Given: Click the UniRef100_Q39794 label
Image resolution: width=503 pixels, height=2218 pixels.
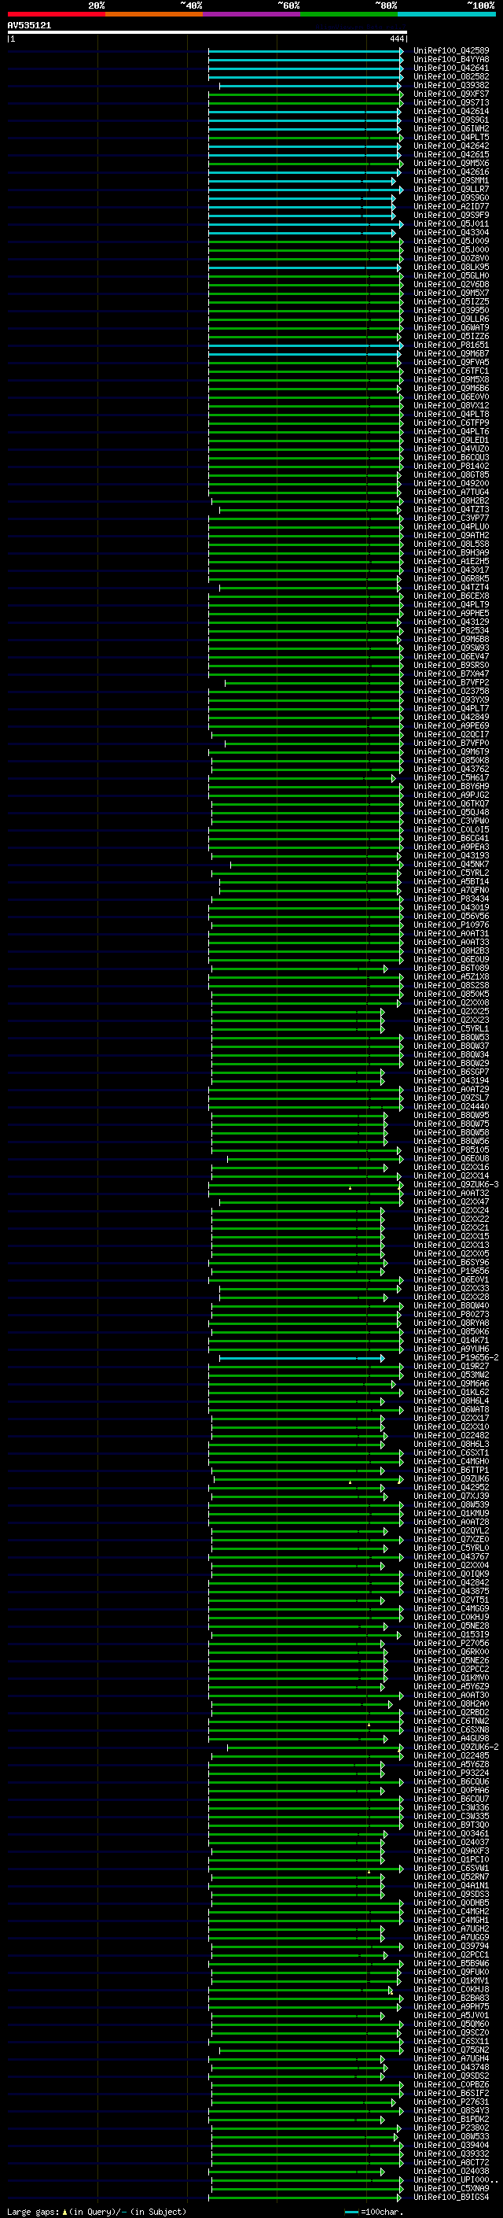Looking at the screenshot, I should point(451,1947).
